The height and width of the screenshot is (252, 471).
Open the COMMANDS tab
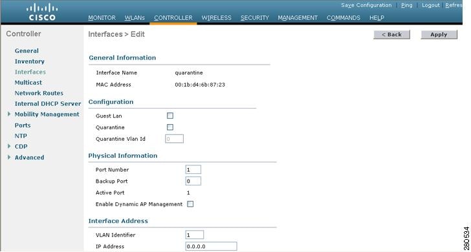click(344, 17)
